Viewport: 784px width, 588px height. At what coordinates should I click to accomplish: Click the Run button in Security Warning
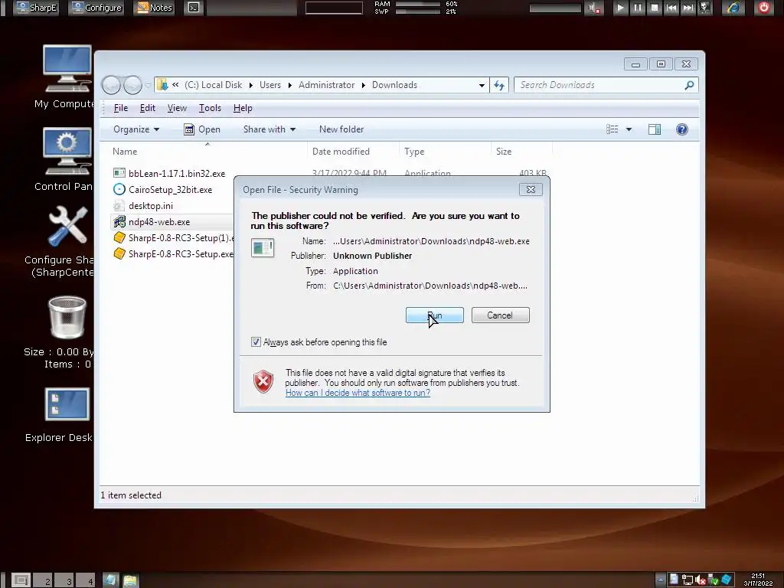point(435,315)
